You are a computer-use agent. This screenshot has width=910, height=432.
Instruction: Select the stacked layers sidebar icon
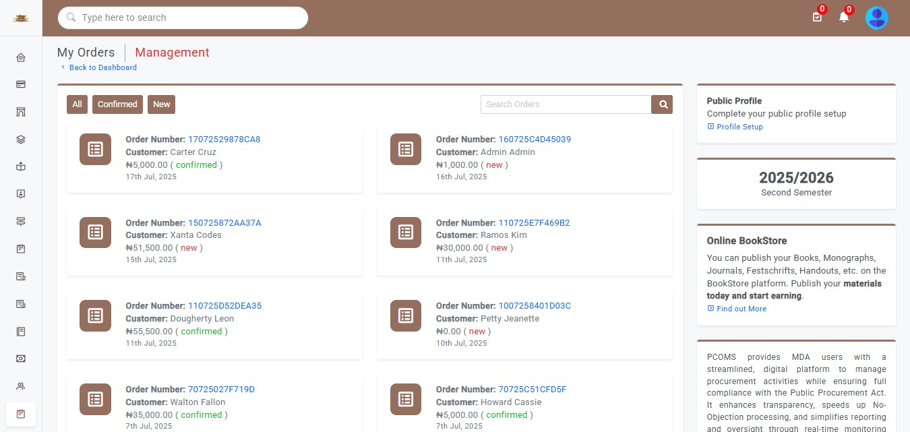pos(21,140)
